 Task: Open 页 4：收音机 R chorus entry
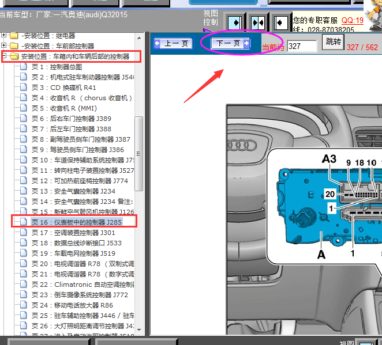click(x=81, y=98)
